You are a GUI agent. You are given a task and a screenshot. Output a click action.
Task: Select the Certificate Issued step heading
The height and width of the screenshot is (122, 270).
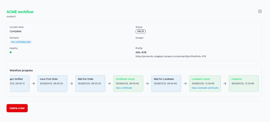(125, 79)
